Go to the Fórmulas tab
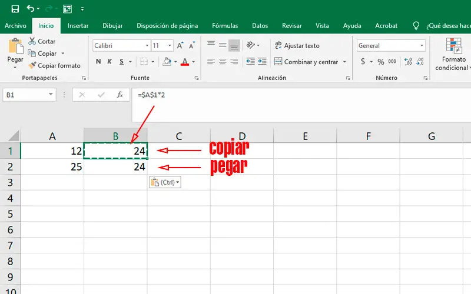This screenshot has width=471, height=294. pos(225,26)
